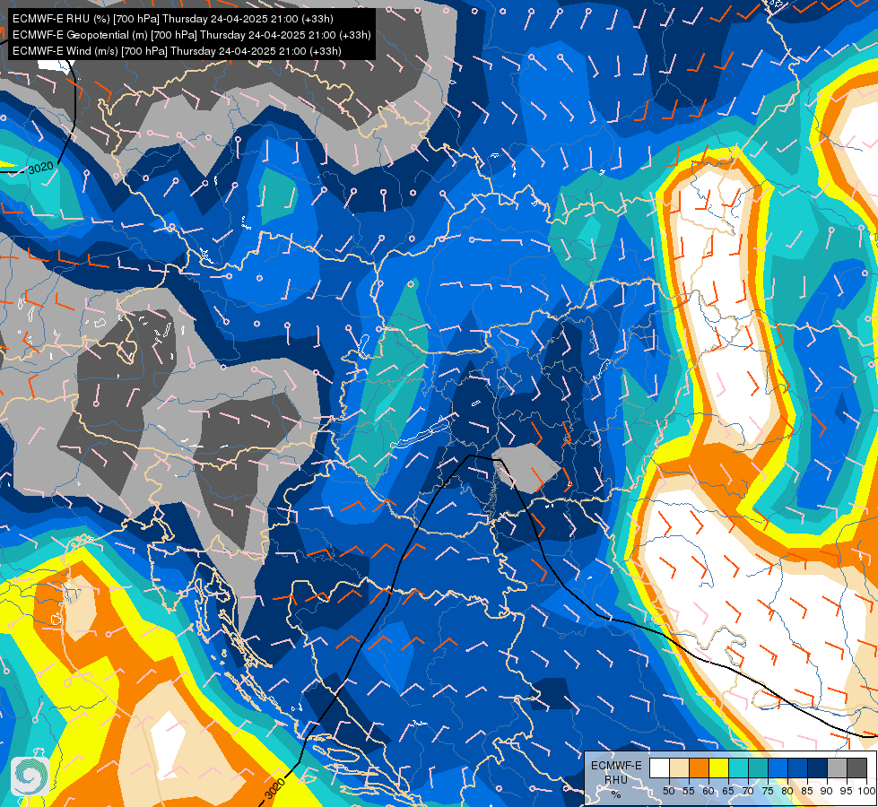This screenshot has height=807, width=878.
Task: Click the '%' unit label in legend
Action: (x=616, y=794)
